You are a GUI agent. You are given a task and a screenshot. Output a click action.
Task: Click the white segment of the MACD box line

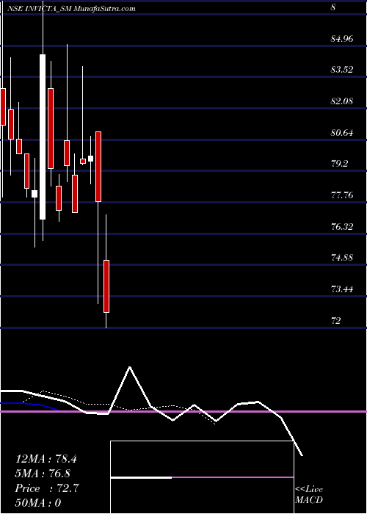coord(141,477)
